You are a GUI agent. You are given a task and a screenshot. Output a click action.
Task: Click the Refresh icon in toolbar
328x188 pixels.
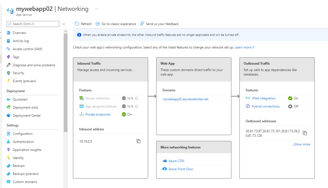point(77,24)
